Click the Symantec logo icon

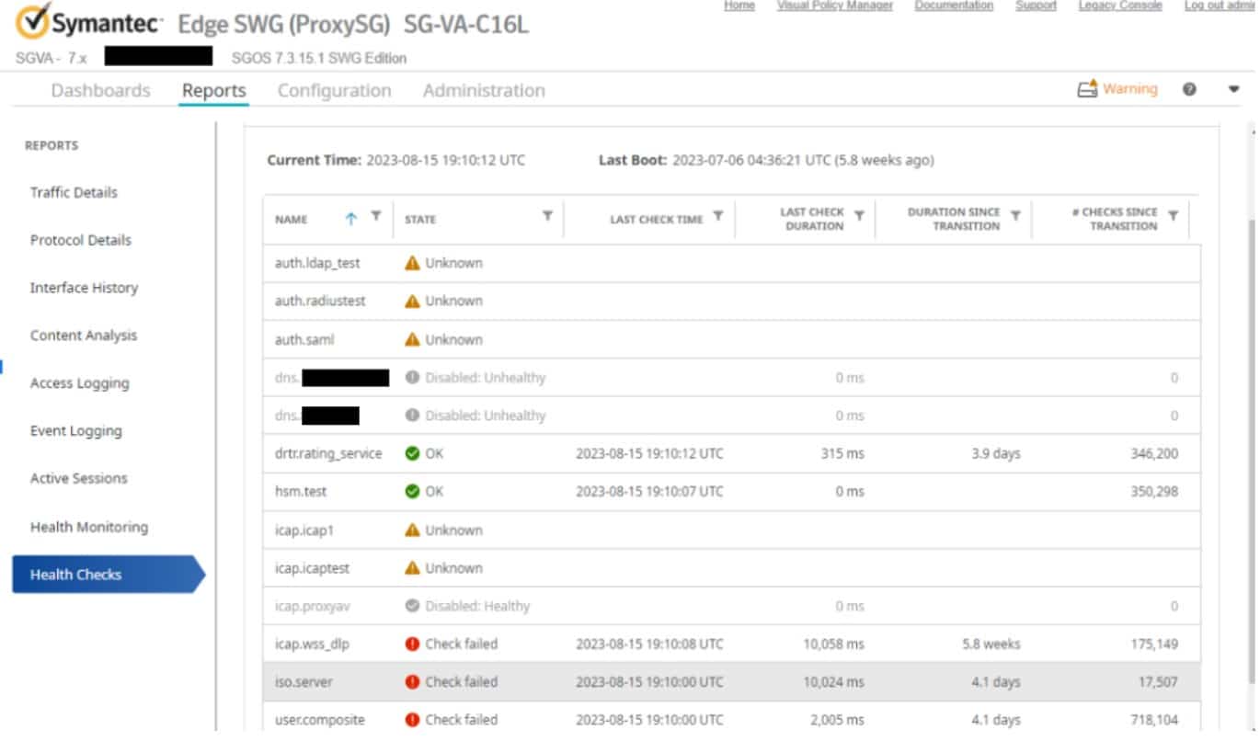pos(33,22)
